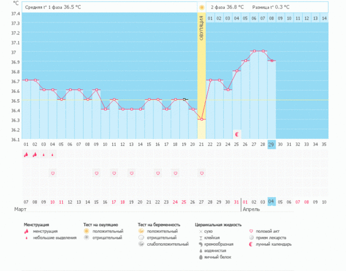The height and width of the screenshot is (271, 346).
Task: Click the lunar calendar legend icon
Action: coord(251,244)
